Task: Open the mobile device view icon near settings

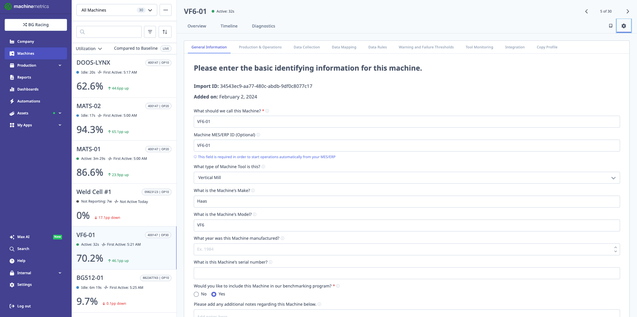Action: click(x=610, y=26)
